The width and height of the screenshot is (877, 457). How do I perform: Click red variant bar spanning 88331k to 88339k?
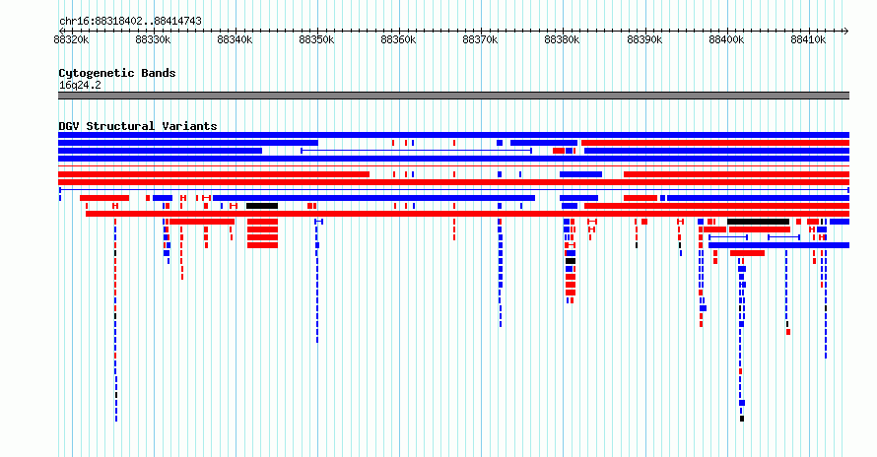[202, 222]
